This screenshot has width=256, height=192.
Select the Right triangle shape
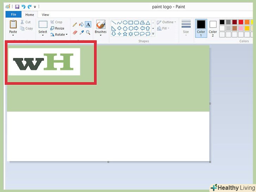(x=114, y=28)
